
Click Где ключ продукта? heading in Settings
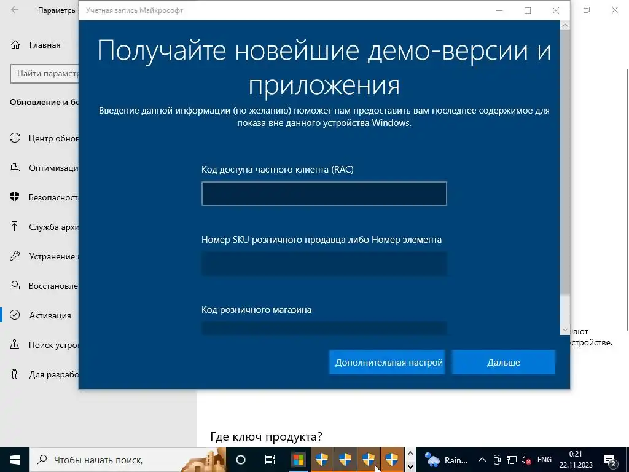tap(266, 436)
